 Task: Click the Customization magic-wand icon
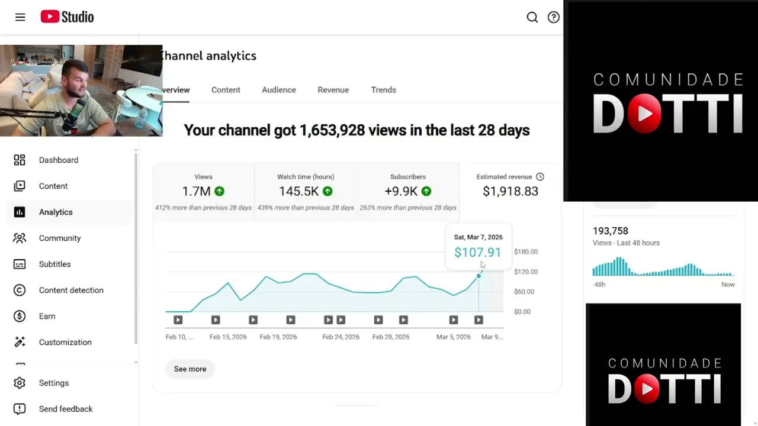(20, 342)
